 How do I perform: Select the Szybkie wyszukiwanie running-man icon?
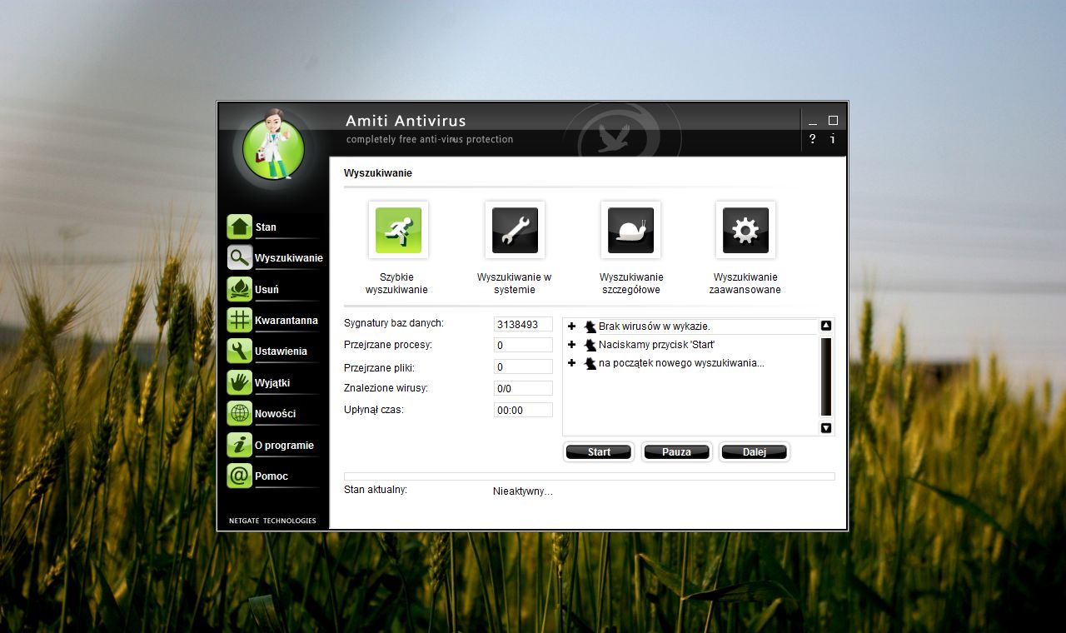click(x=398, y=230)
